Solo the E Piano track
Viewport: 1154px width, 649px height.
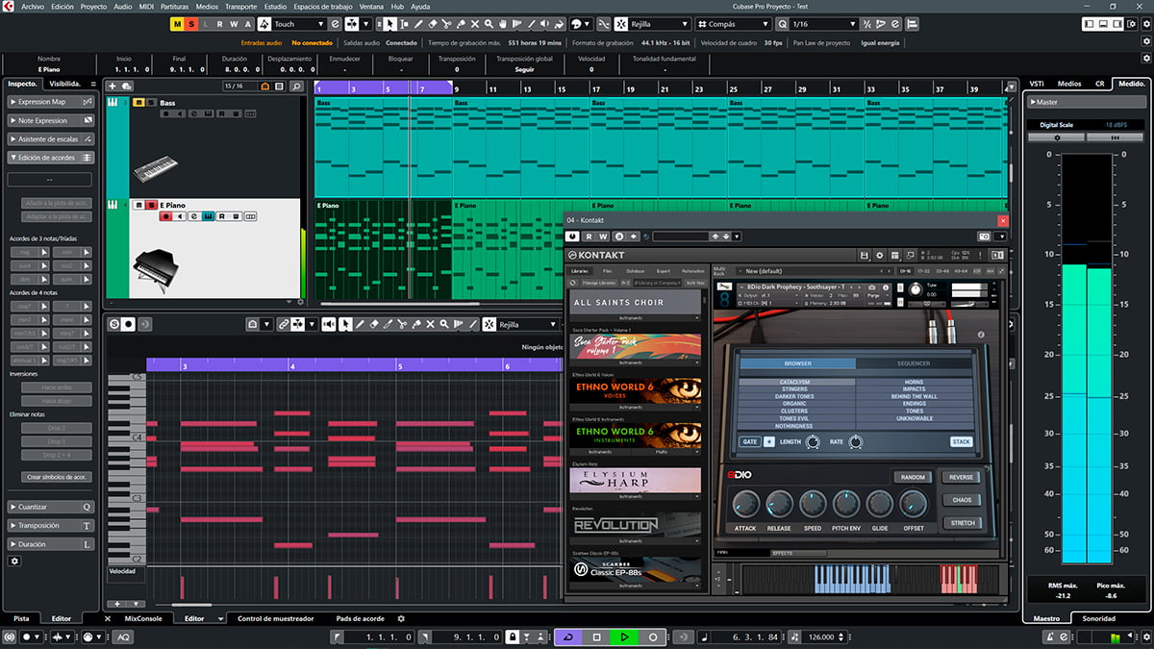pos(151,205)
